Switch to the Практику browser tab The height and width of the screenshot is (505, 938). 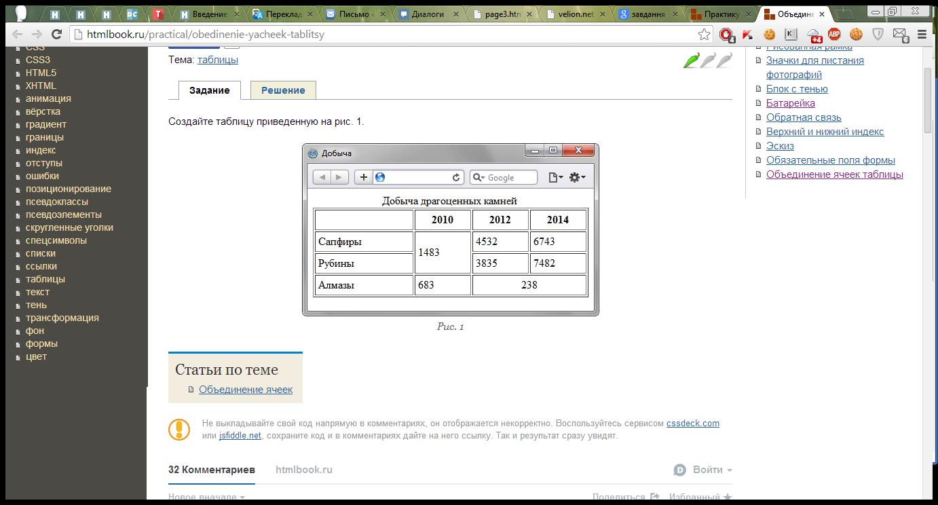(721, 14)
